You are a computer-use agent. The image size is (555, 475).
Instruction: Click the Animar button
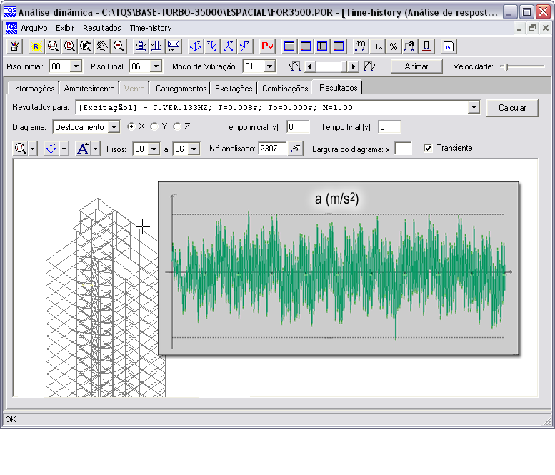416,66
